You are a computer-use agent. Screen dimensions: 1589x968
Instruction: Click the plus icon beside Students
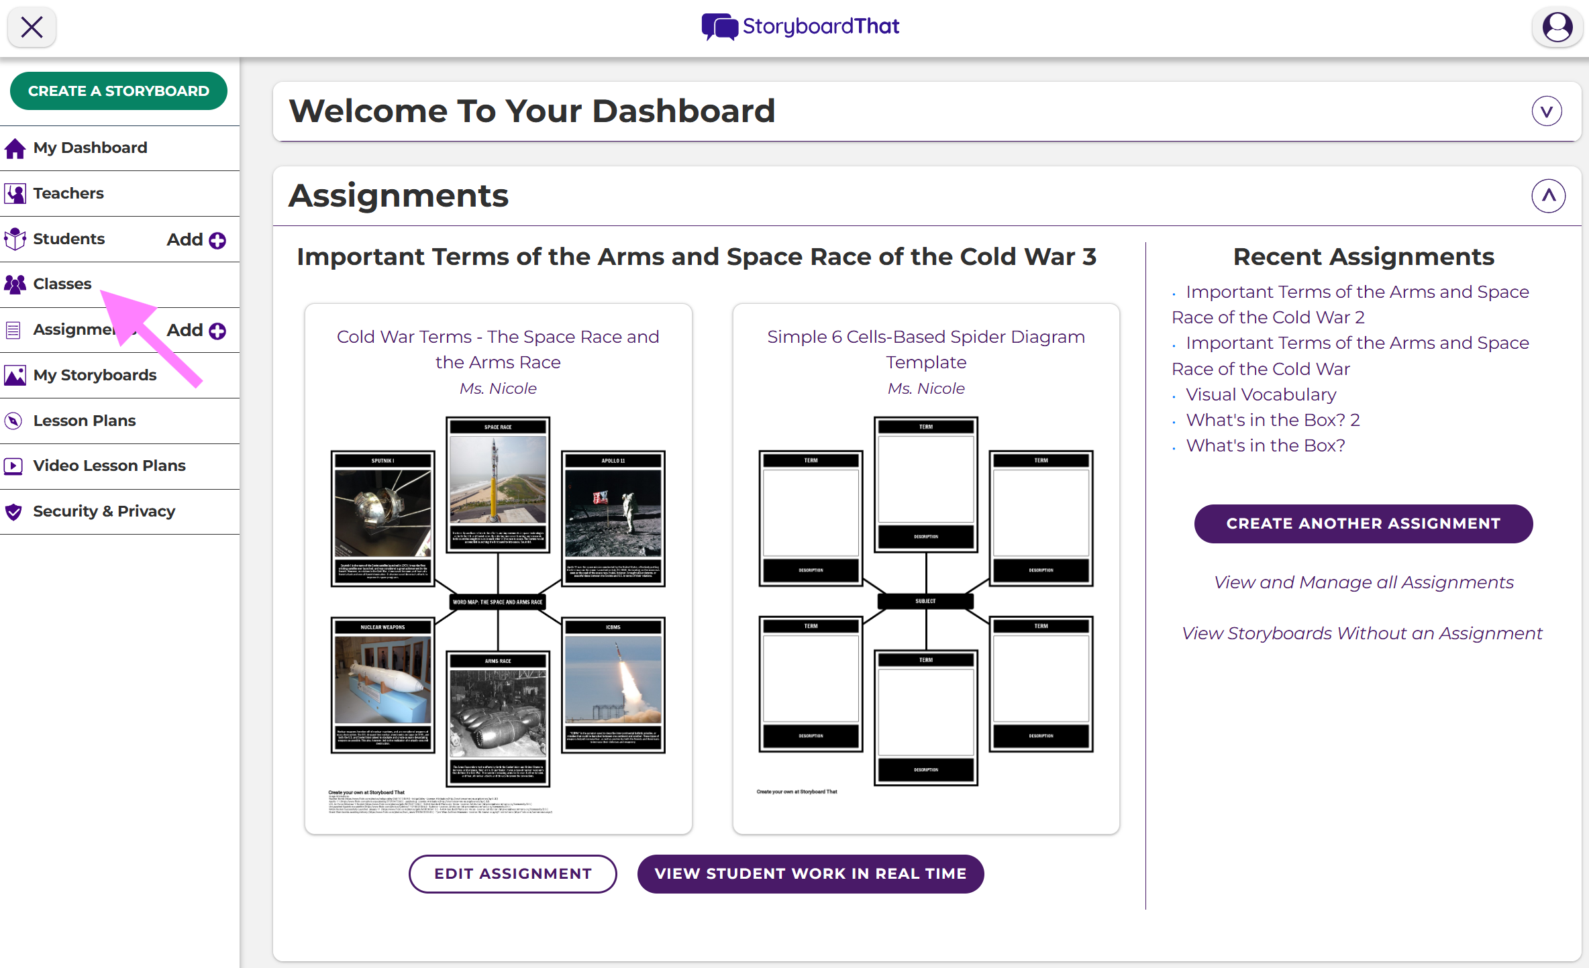[217, 240]
